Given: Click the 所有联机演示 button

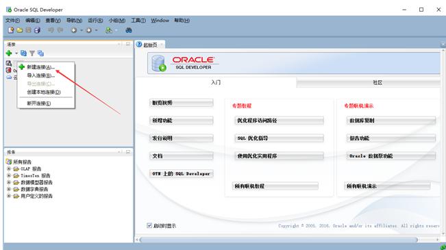Looking at the screenshot, I should 387,186.
